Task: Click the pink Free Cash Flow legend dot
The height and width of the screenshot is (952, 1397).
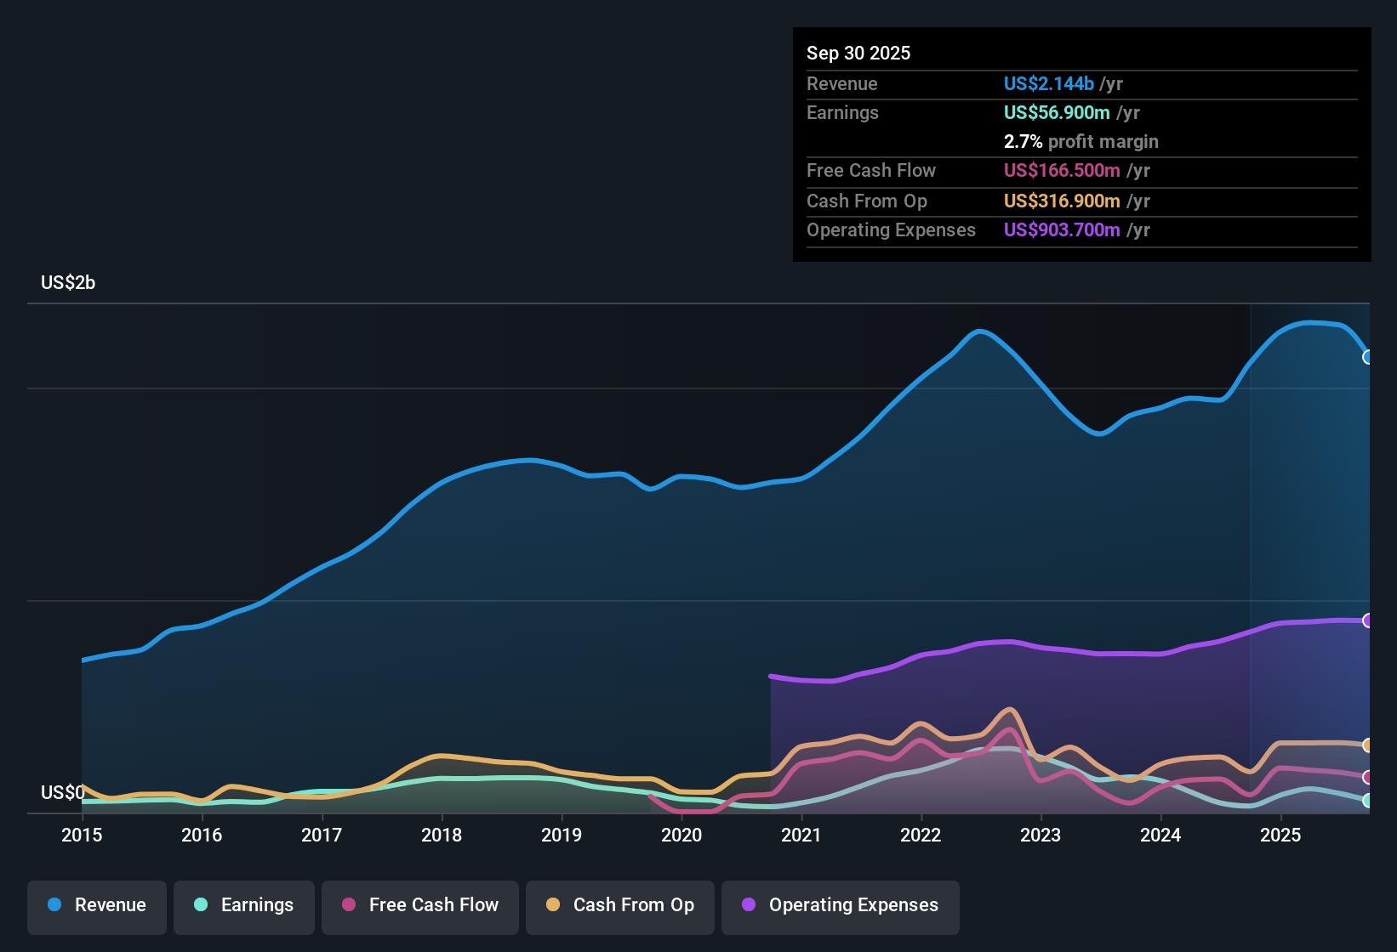Action: pyautogui.click(x=348, y=905)
